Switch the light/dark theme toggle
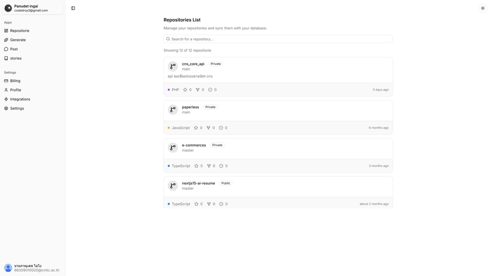 click(482, 8)
